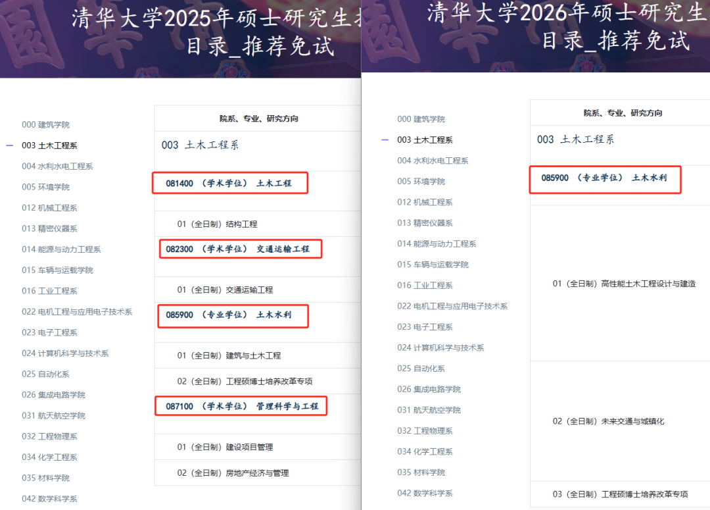Open 005 环境学院 in the 2025 sidebar
Screen dimensions: 710x510
tap(46, 188)
